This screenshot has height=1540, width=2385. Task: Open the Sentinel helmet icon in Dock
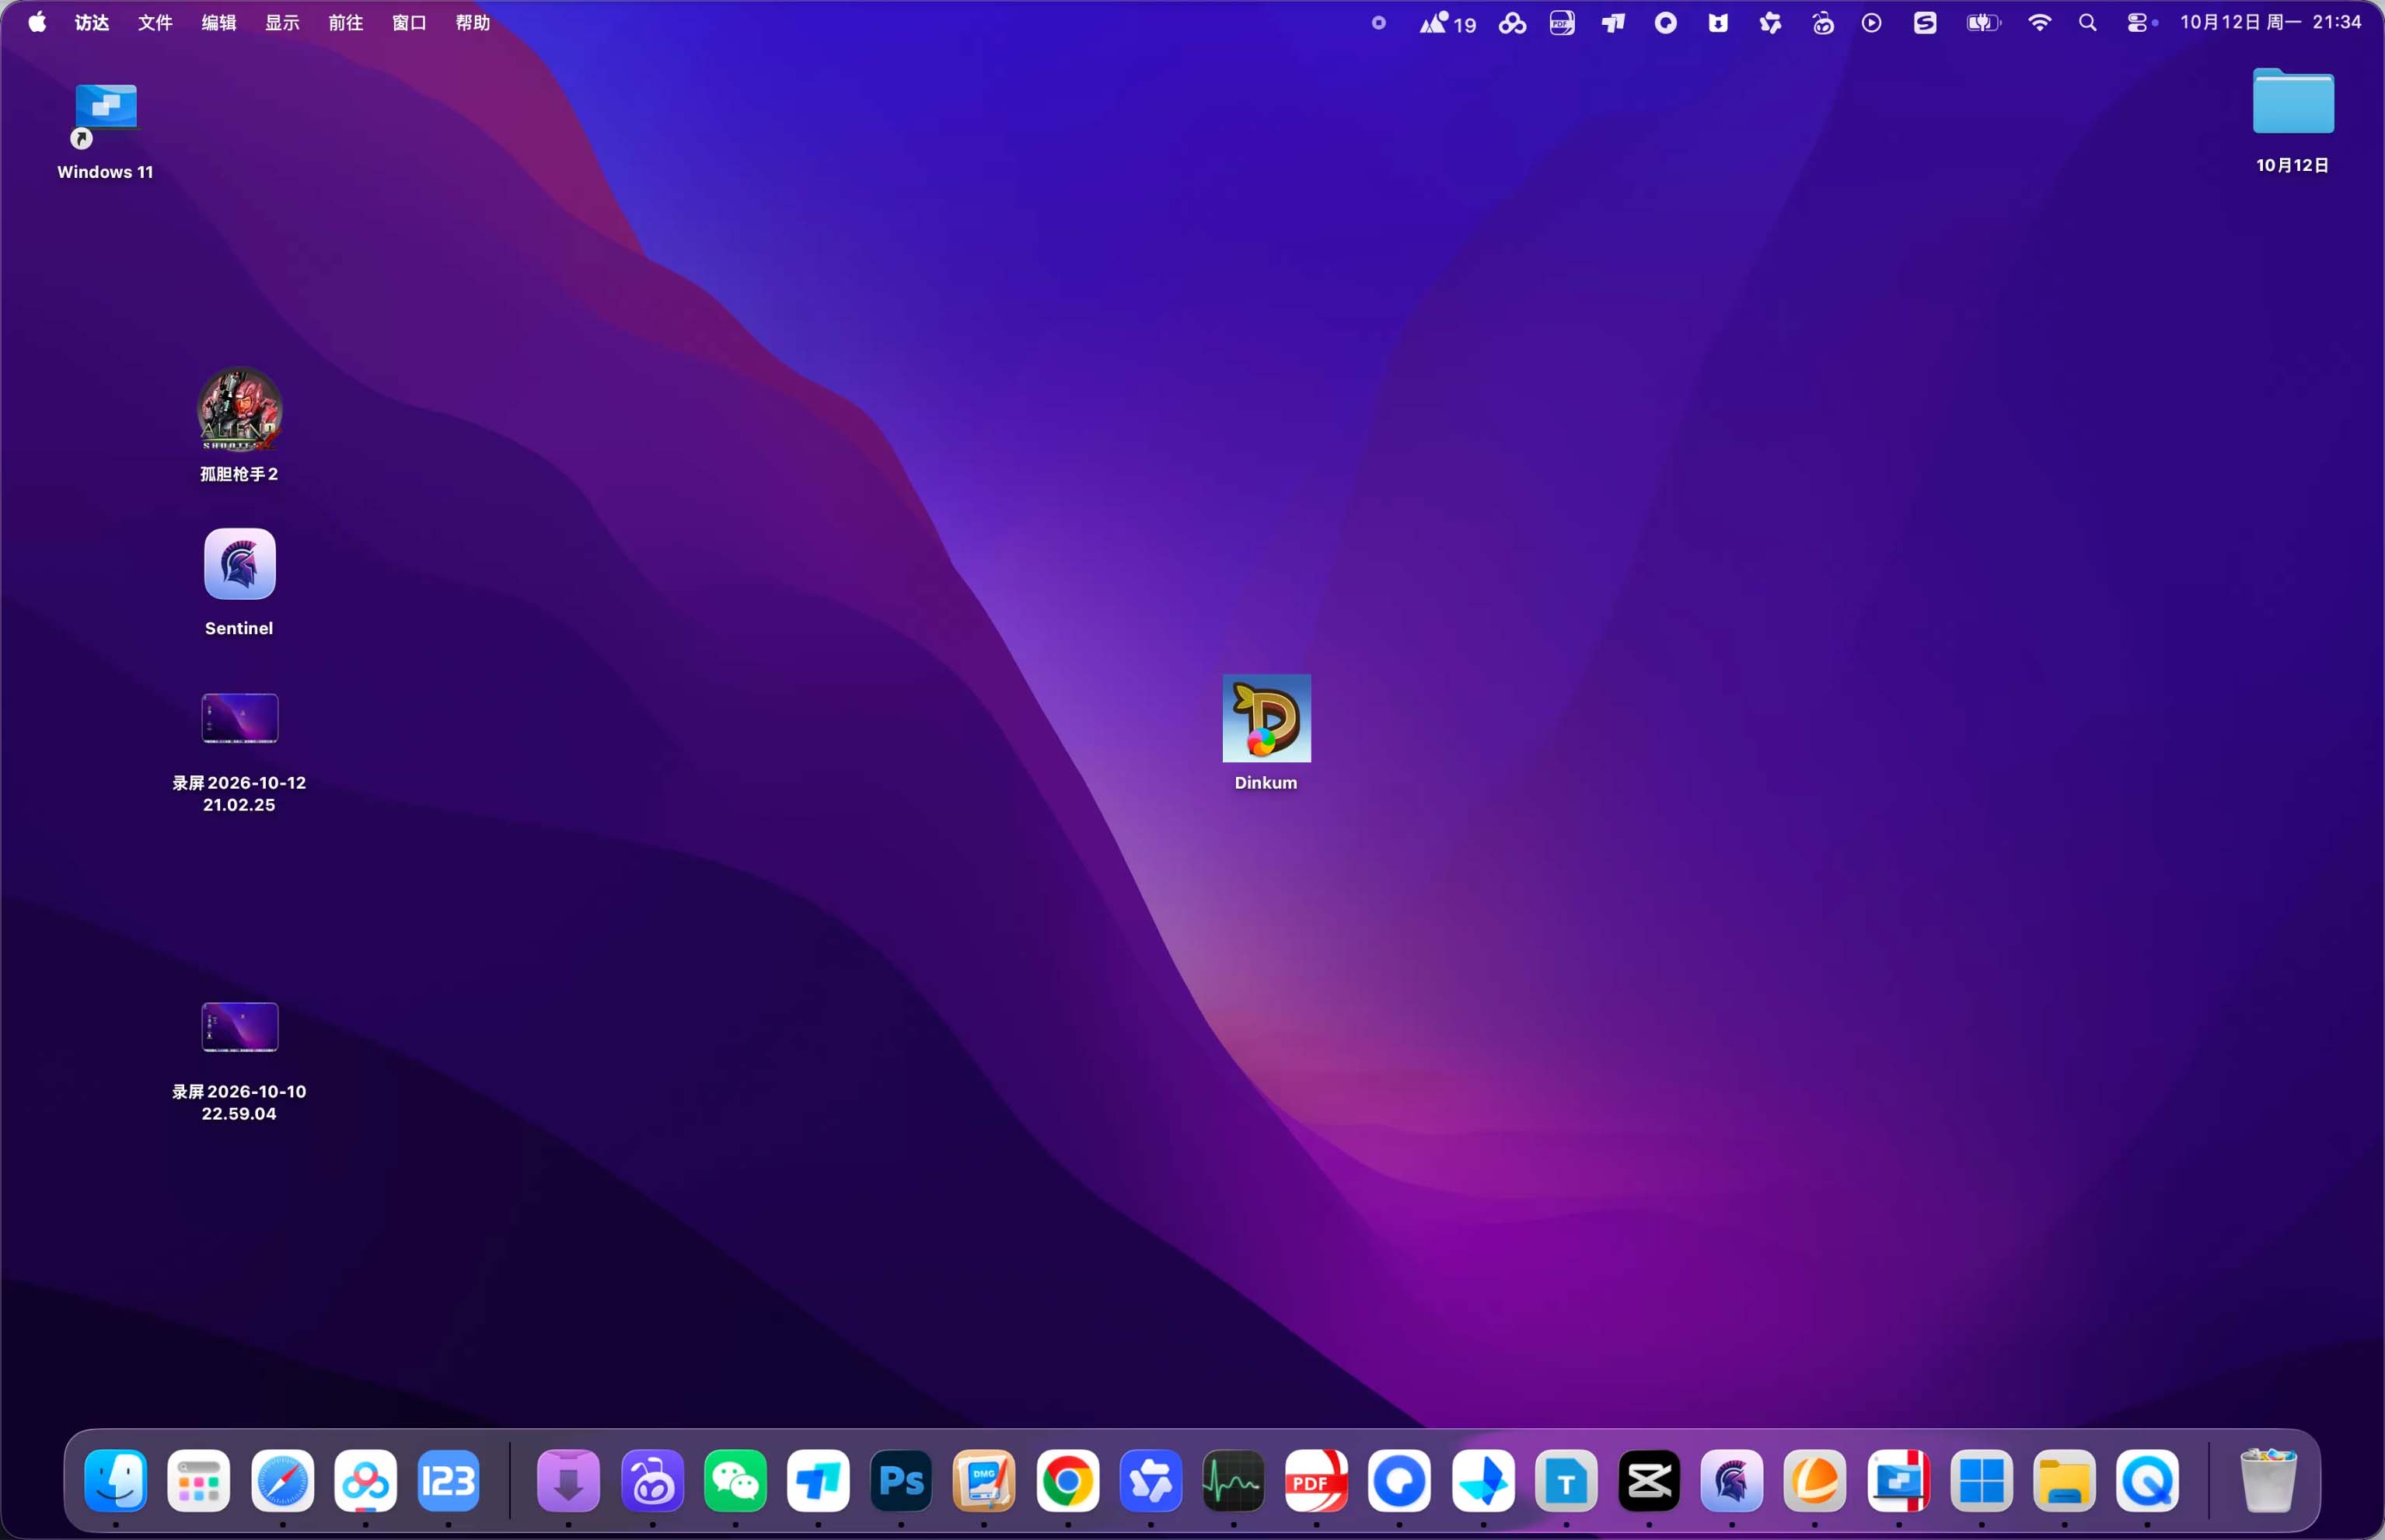click(x=1732, y=1480)
